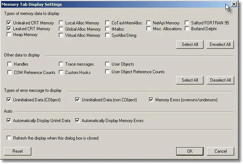This screenshot has width=243, height=164.
Task: Uncheck Uninitialised Data (CObject)
Action: pos(9,99)
